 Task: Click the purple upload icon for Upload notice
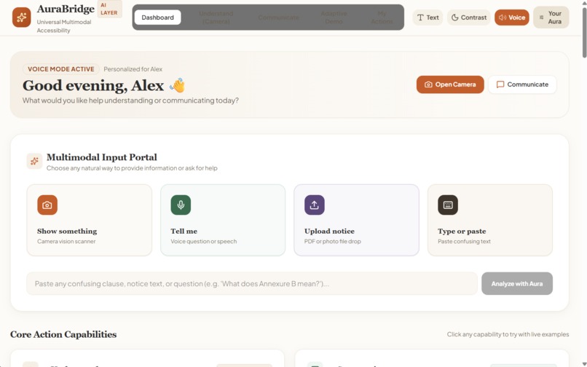pyautogui.click(x=315, y=205)
